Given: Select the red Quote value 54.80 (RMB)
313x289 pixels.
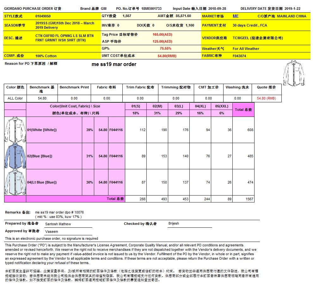Looking at the screenshot, I should pyautogui.click(x=266, y=98).
